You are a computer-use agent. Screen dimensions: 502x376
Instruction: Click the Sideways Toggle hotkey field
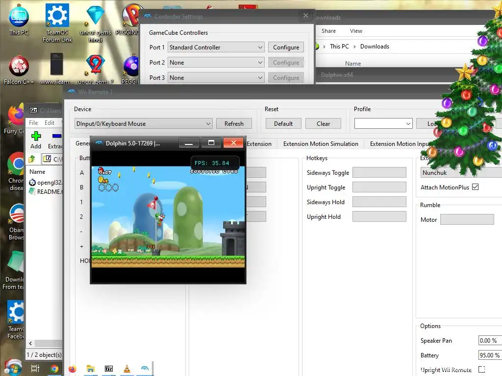(379, 173)
